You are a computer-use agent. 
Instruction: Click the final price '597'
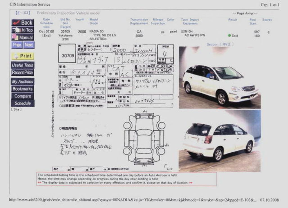(257, 32)
